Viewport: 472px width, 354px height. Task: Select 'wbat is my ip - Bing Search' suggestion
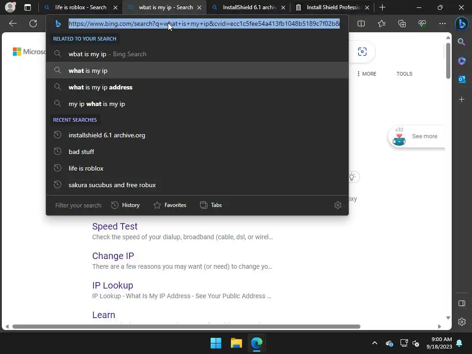point(197,54)
